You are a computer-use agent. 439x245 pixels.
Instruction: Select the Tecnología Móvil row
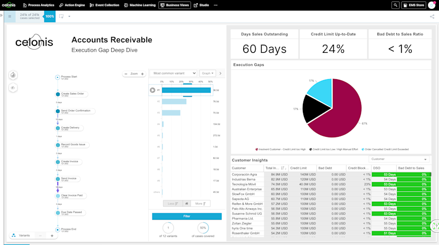point(331,184)
